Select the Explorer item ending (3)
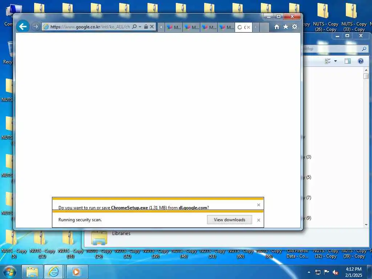The width and height of the screenshot is (372, 279). click(x=307, y=157)
